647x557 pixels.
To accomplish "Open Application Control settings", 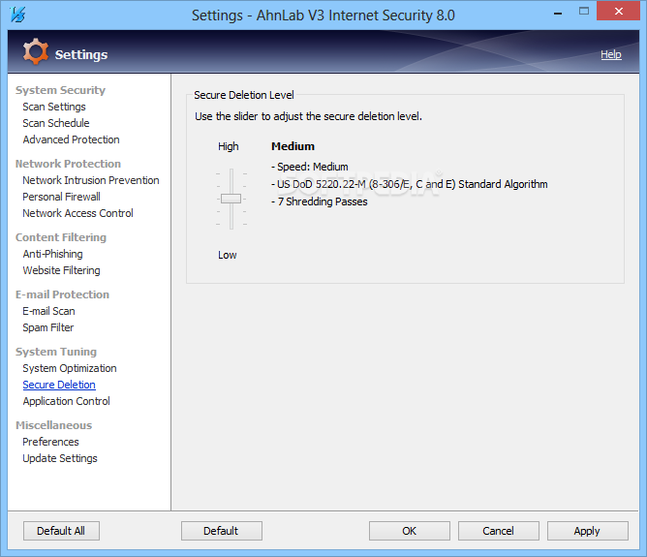I will pos(67,401).
